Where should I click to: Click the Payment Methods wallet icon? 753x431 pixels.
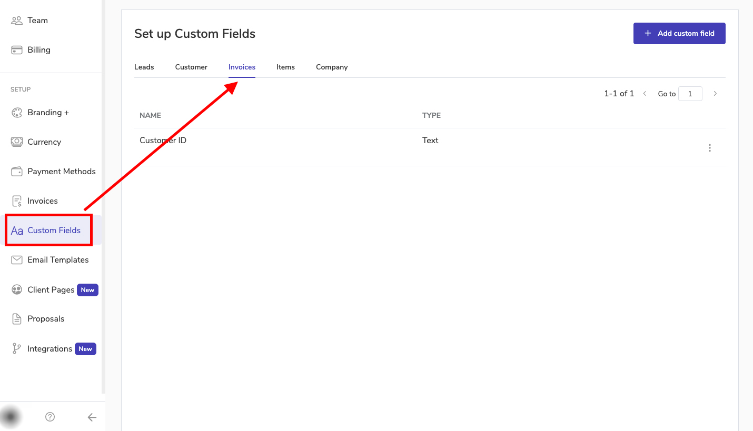[17, 172]
